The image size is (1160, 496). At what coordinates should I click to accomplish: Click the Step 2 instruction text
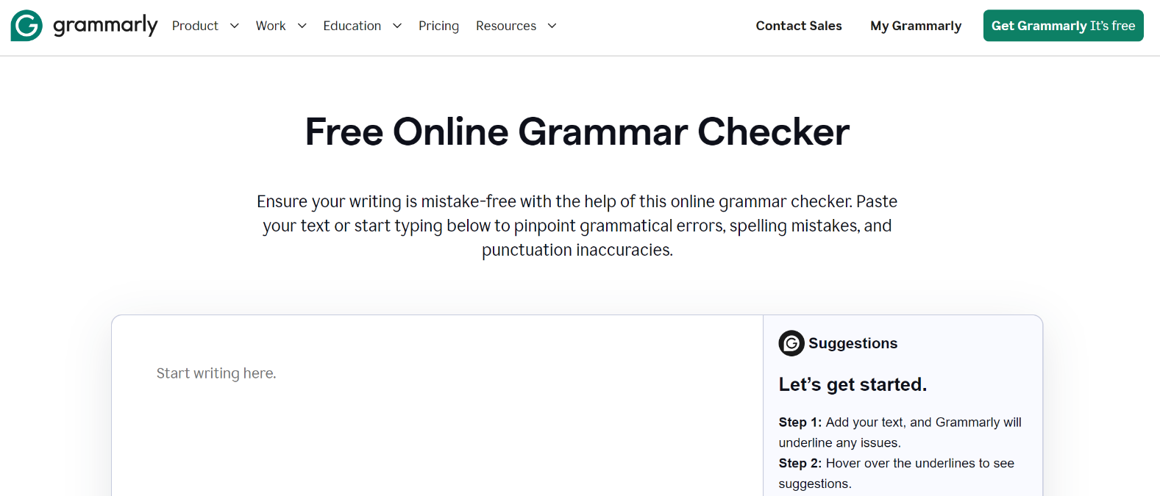(897, 473)
